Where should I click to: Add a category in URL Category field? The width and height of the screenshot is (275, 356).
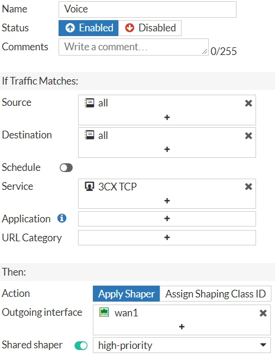[167, 238]
